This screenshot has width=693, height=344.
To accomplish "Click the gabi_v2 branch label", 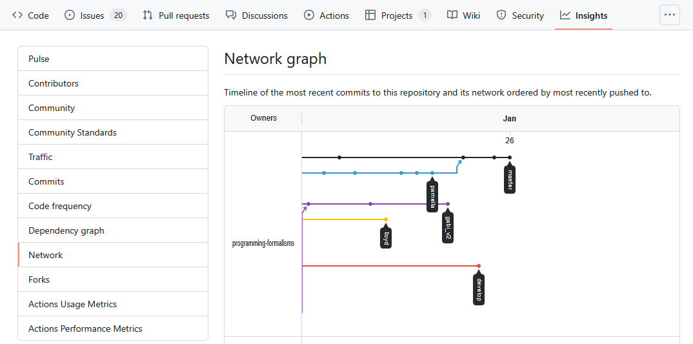I will click(x=448, y=227).
